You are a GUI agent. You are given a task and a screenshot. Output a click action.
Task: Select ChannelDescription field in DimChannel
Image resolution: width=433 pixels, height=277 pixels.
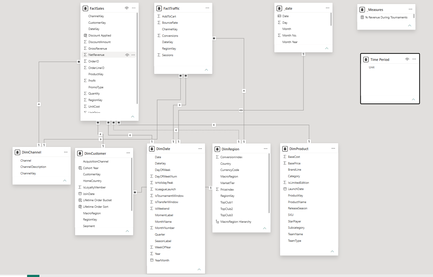coord(33,167)
